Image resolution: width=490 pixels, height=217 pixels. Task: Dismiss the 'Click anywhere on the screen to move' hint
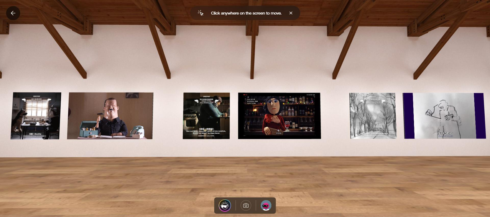click(x=291, y=13)
